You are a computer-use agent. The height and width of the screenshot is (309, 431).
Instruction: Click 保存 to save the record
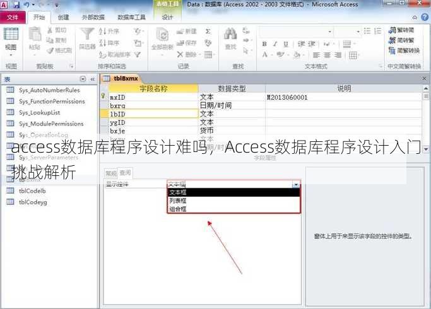click(186, 43)
